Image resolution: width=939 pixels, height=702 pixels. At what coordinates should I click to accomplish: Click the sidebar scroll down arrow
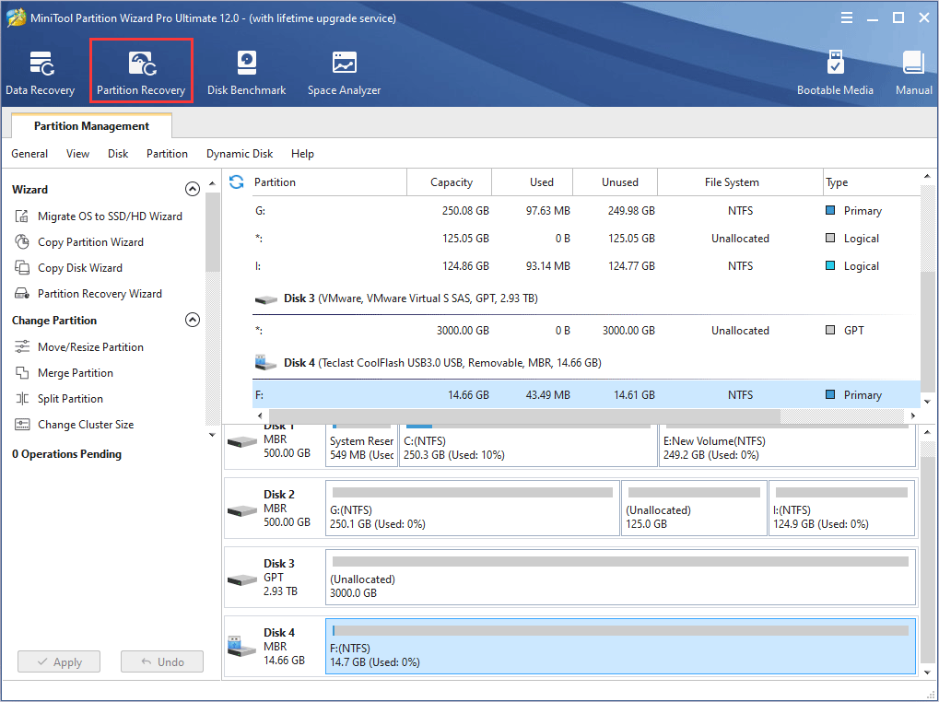click(x=212, y=435)
